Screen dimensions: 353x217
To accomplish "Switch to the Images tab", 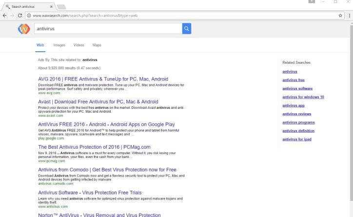I will tap(59, 45).
